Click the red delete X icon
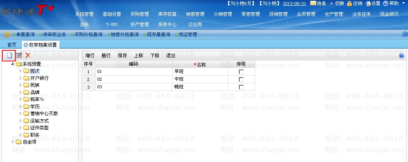The image size is (408, 162). [28, 55]
